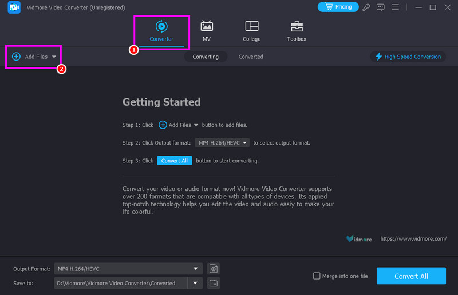Image resolution: width=458 pixels, height=295 pixels.
Task: Enable High Speed Conversion
Action: click(x=408, y=57)
